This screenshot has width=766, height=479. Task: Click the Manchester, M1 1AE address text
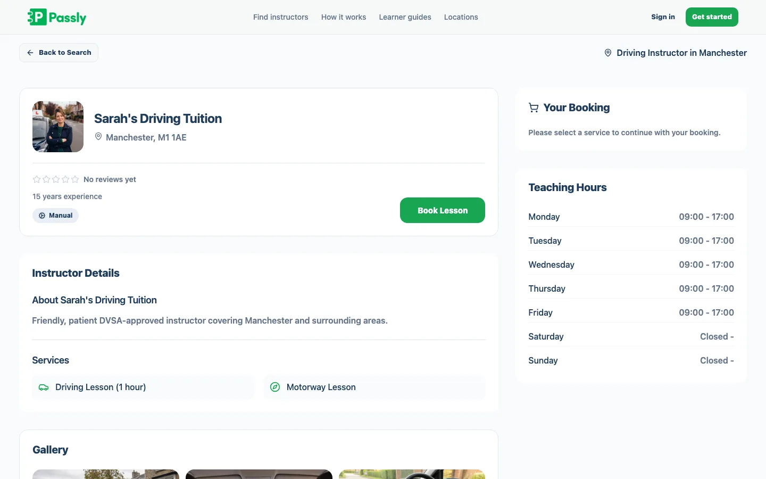146,137
